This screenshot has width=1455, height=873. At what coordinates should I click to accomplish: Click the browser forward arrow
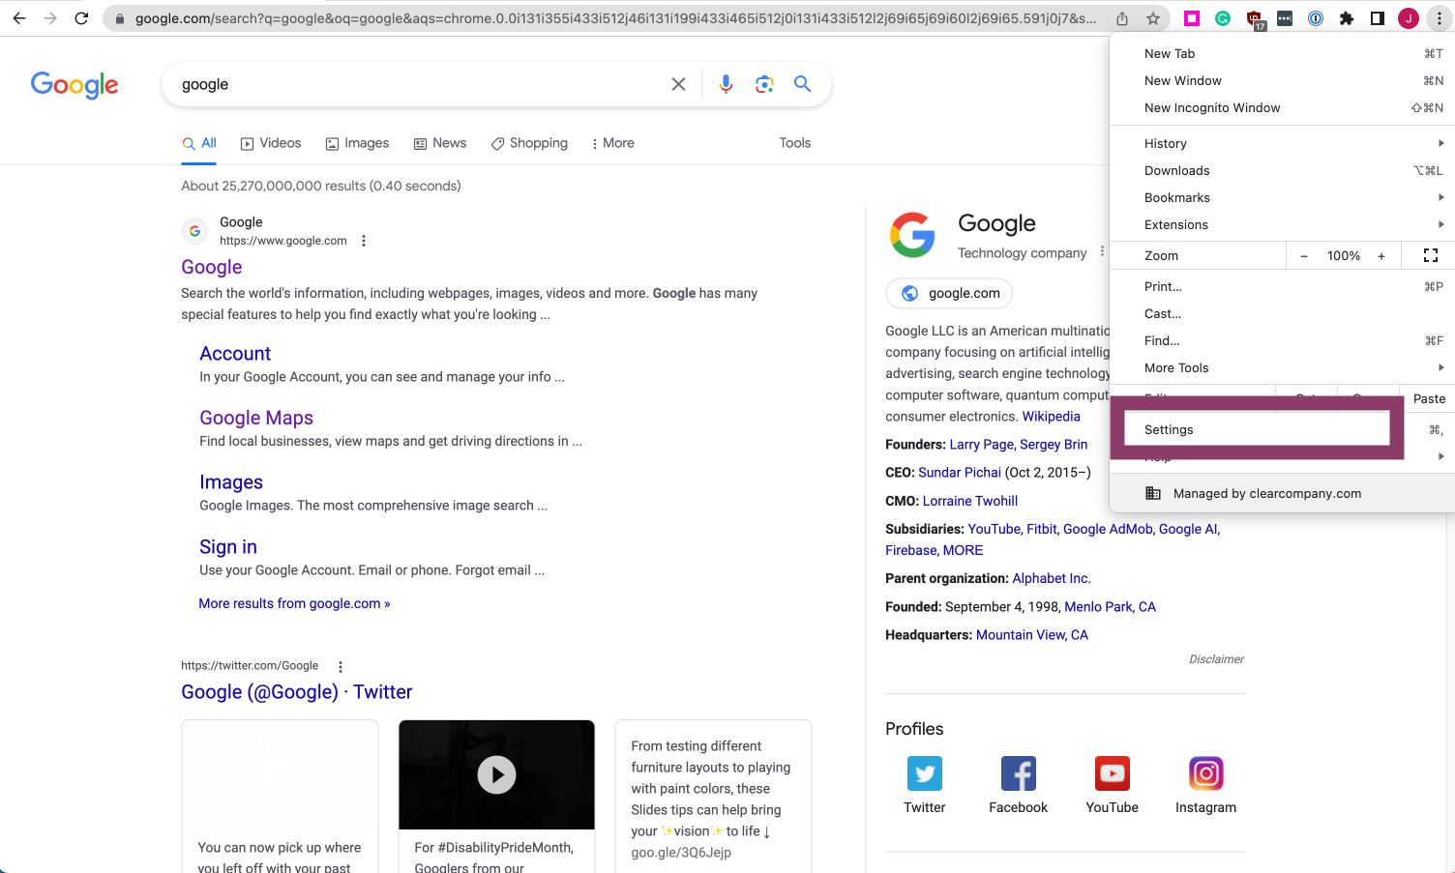pyautogui.click(x=50, y=18)
